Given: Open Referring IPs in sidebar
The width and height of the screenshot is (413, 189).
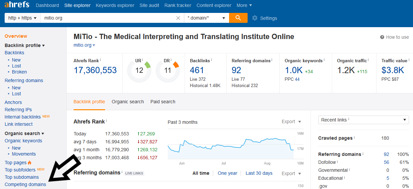Looking at the screenshot, I should (x=18, y=110).
